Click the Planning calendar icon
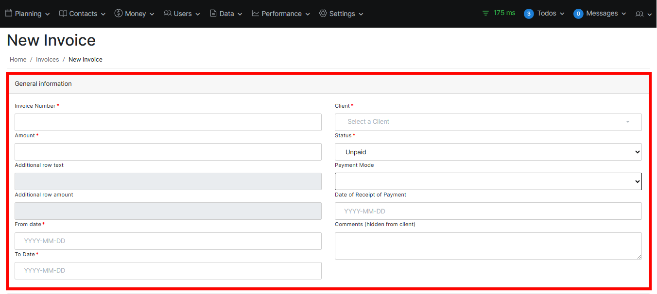 [x=9, y=14]
